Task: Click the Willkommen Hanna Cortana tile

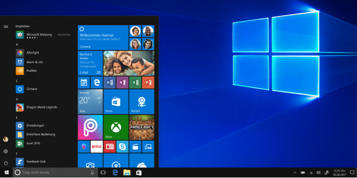Action: tap(103, 37)
